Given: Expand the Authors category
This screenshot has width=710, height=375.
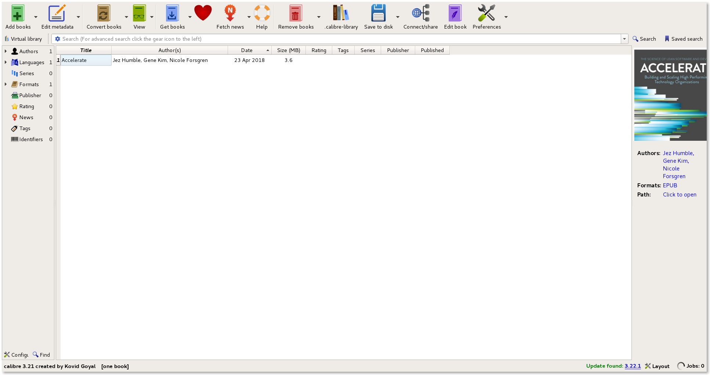Looking at the screenshot, I should point(6,51).
